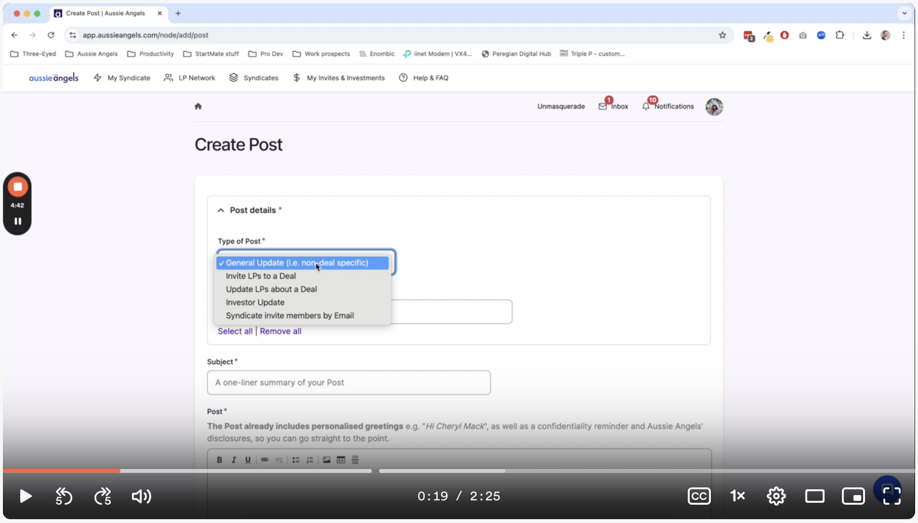Click Select all link
Image resolution: width=918 pixels, height=523 pixels.
tap(235, 331)
